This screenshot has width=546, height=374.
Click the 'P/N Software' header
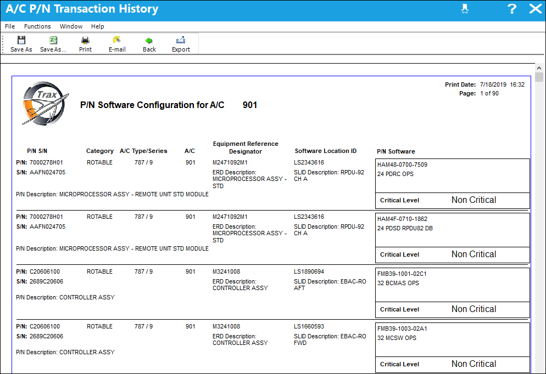point(396,151)
